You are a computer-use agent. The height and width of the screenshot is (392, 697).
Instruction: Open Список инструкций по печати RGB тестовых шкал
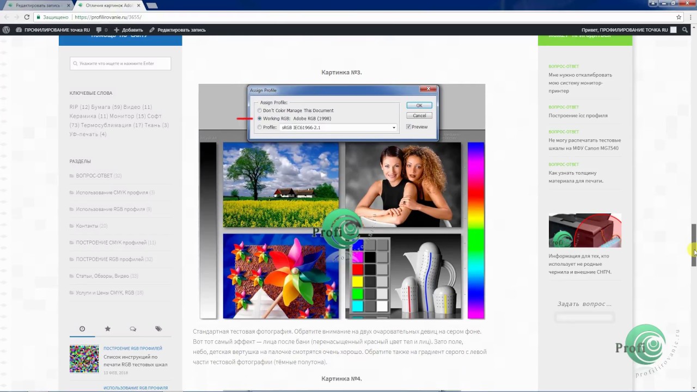click(136, 361)
